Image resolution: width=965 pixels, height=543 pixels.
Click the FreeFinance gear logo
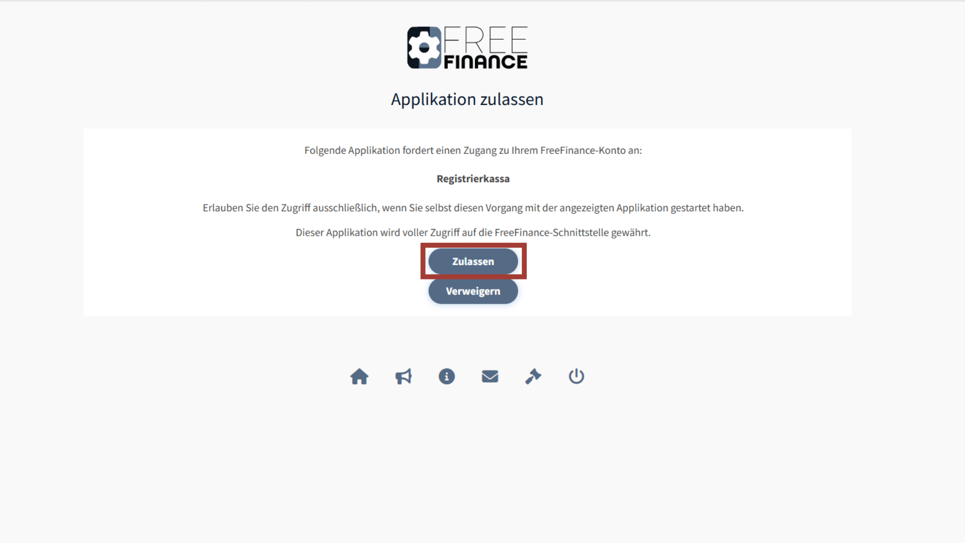tap(424, 48)
